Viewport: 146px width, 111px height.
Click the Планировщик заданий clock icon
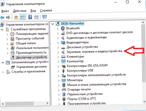(12, 34)
